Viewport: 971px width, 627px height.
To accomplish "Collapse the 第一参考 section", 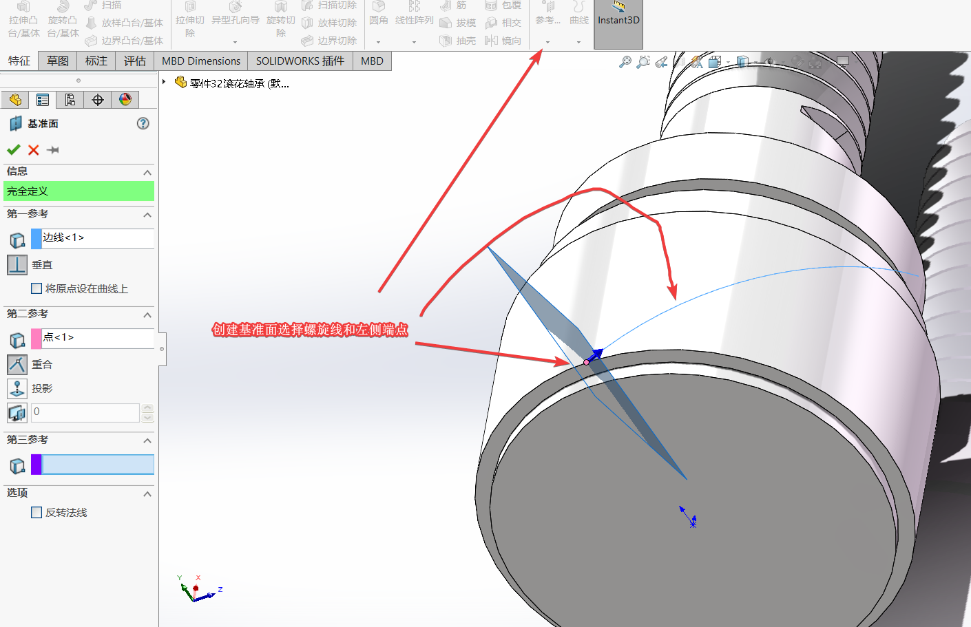I will 147,215.
